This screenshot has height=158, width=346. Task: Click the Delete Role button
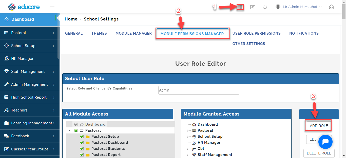[x=319, y=153]
